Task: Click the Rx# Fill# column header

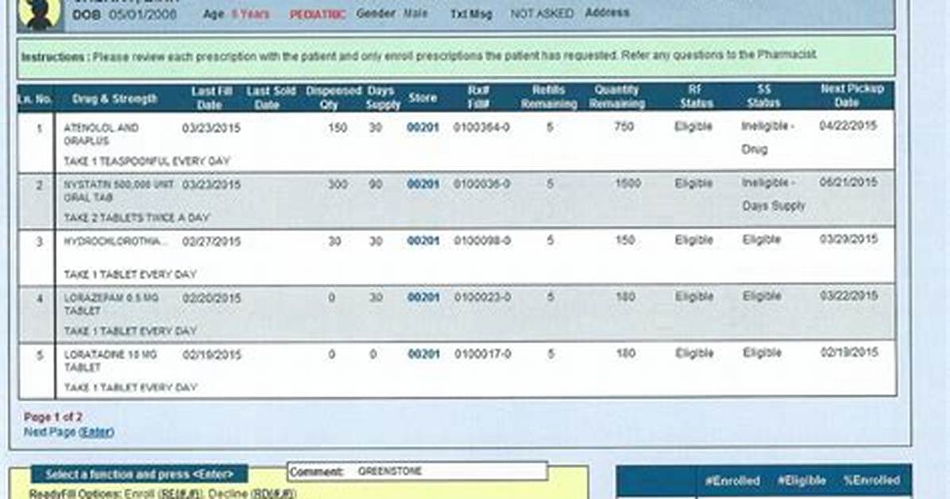Action: (x=478, y=97)
